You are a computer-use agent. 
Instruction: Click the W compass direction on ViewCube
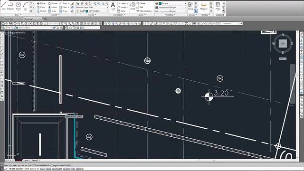click(274, 44)
